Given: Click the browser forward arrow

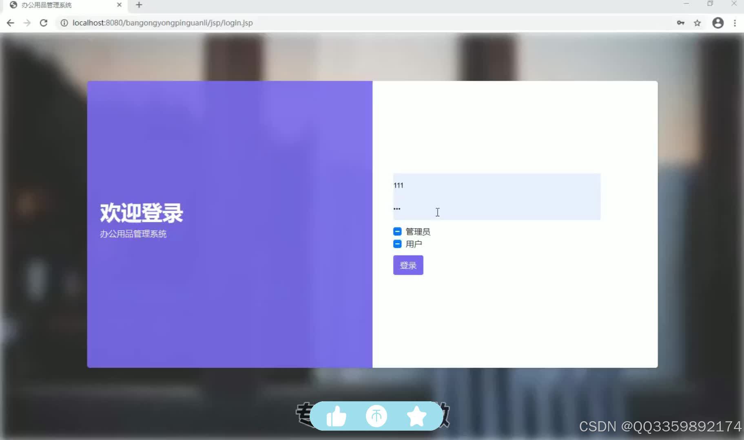Looking at the screenshot, I should 27,23.
